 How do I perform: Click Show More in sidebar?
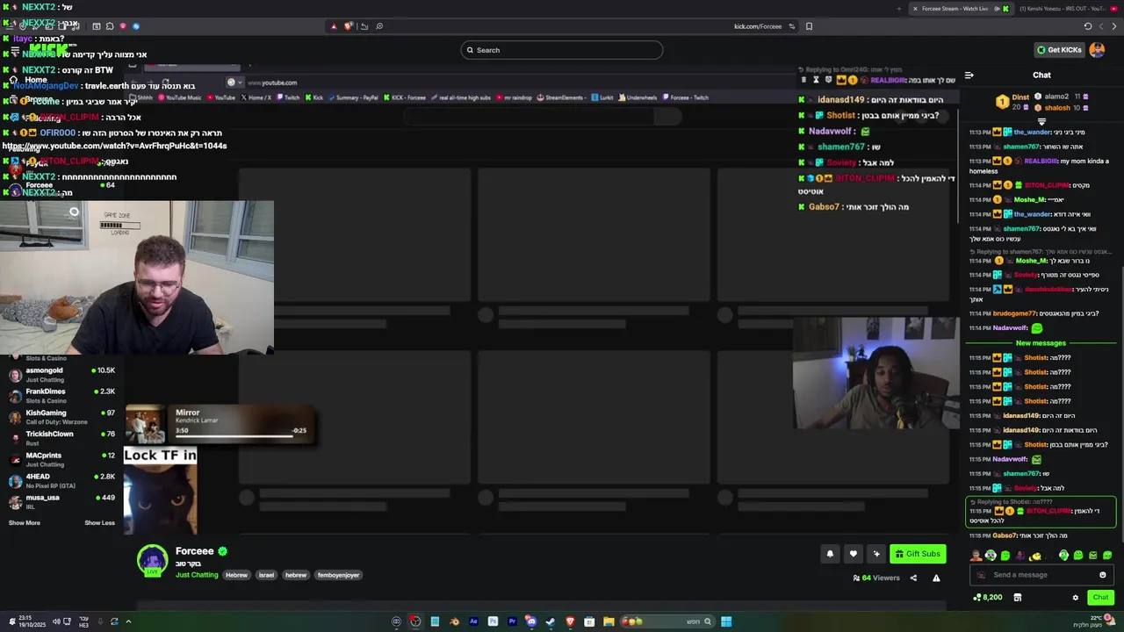[24, 522]
